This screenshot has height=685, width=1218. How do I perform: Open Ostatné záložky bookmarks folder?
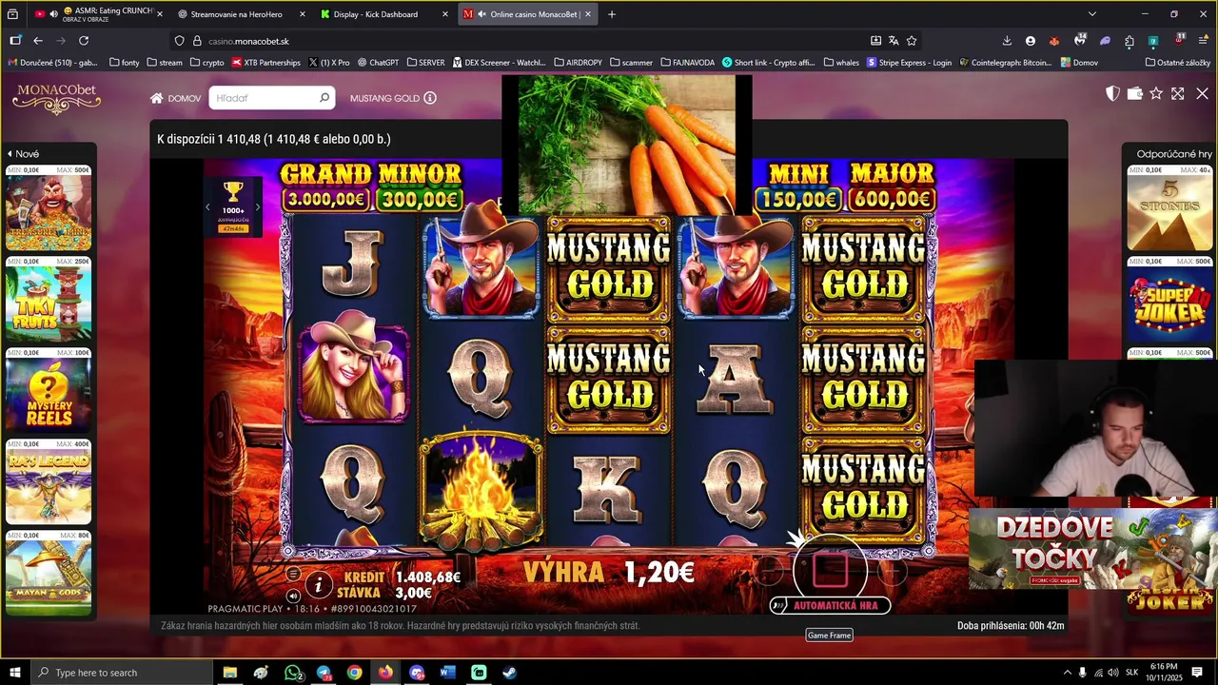click(x=1178, y=63)
